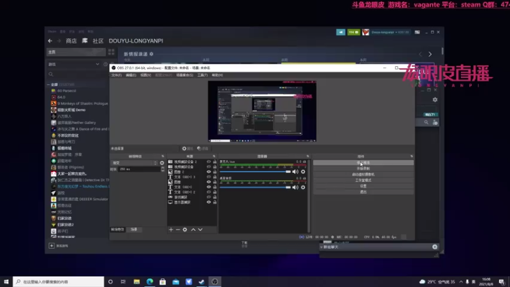The width and height of the screenshot is (510, 287).
Task: Open the 桌面音频 audio settings gear
Action: click(303, 188)
